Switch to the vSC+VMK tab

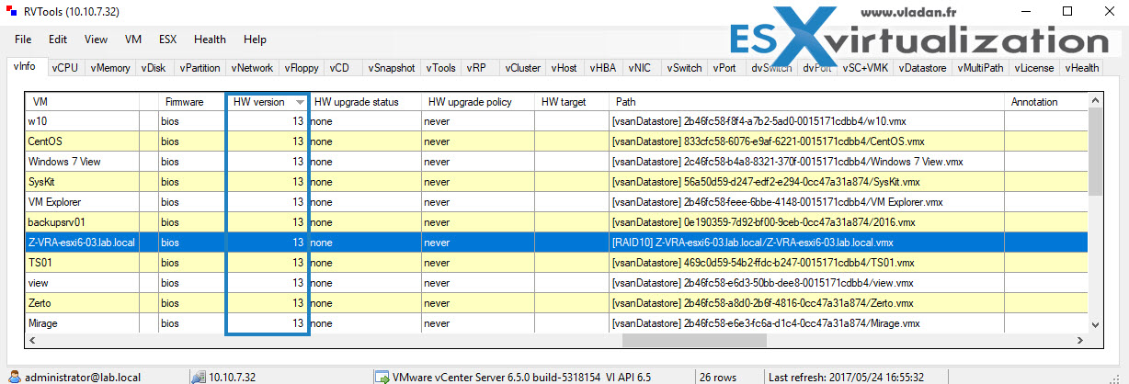point(866,67)
